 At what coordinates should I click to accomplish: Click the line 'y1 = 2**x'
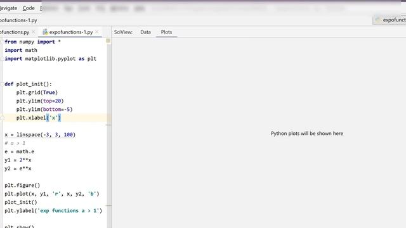click(x=18, y=160)
